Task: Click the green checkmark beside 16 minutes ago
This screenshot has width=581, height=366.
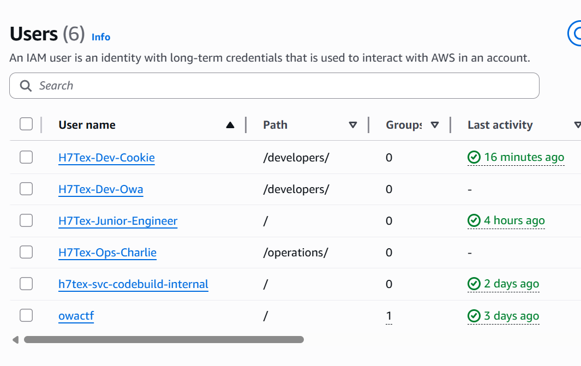Action: point(474,158)
